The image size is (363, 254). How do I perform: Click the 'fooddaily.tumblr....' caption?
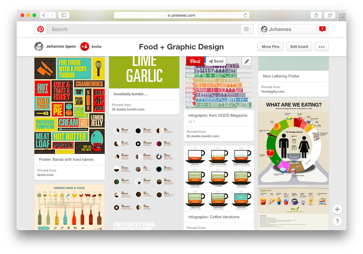(x=131, y=94)
